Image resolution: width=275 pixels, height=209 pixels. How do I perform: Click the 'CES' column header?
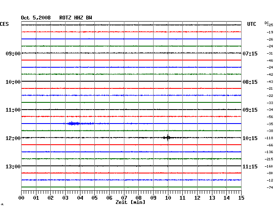[x=4, y=24]
